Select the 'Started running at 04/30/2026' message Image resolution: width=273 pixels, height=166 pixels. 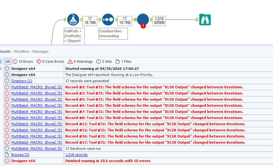[x=102, y=69]
